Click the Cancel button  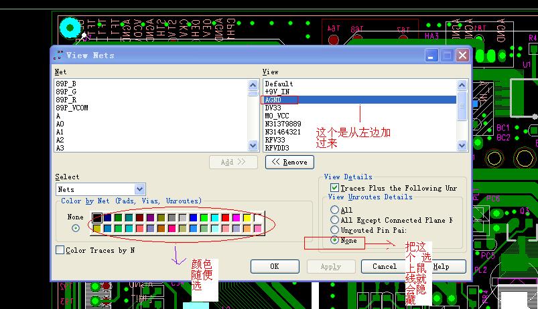(385, 266)
